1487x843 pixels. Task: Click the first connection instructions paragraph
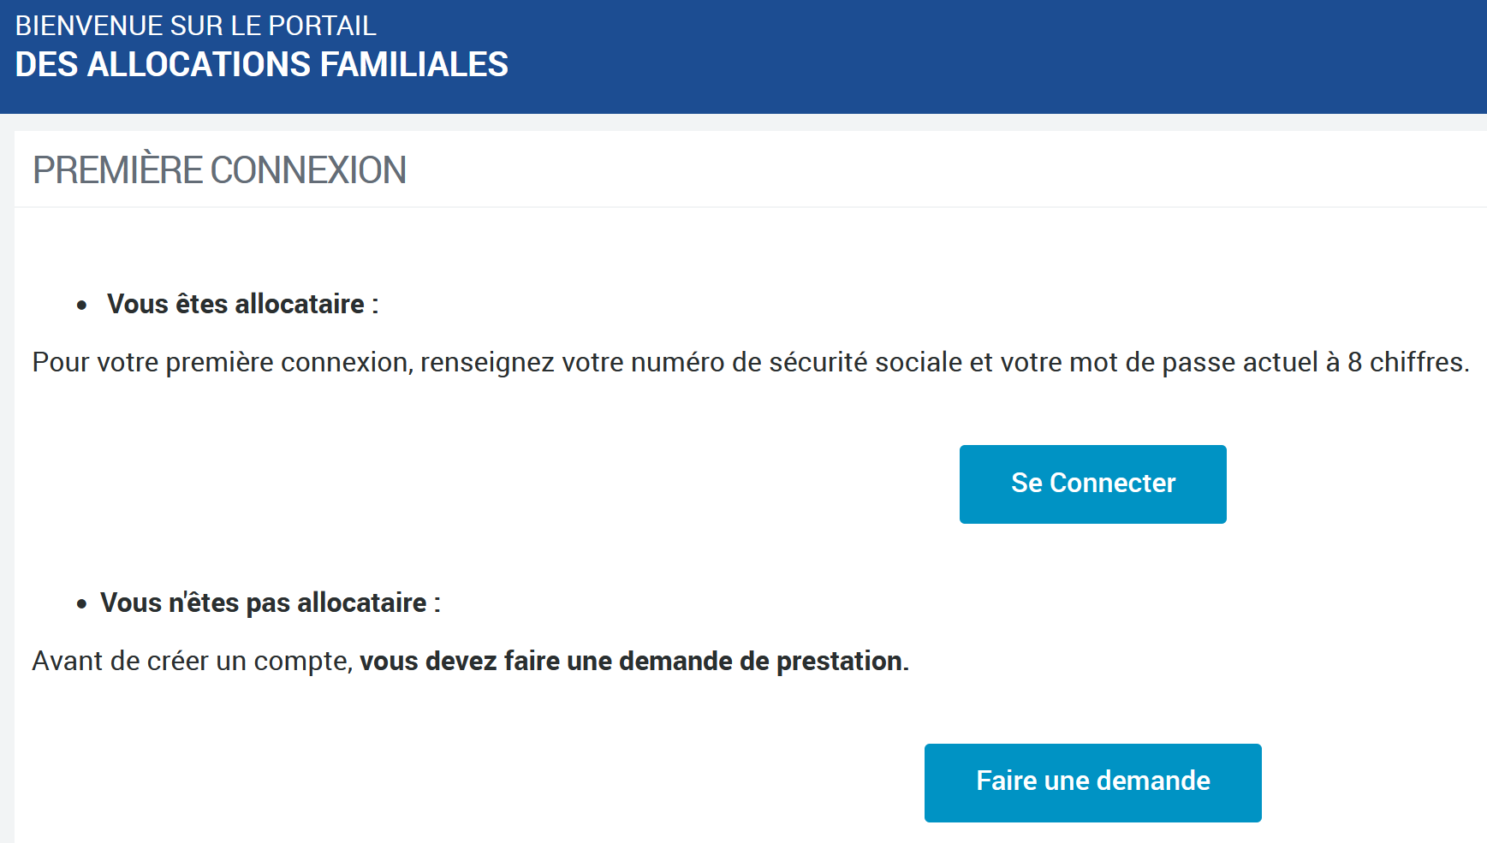[x=749, y=361]
